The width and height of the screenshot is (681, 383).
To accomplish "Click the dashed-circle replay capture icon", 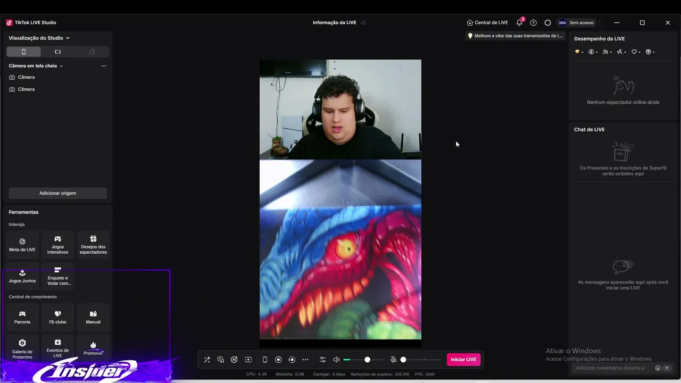I will click(292, 360).
